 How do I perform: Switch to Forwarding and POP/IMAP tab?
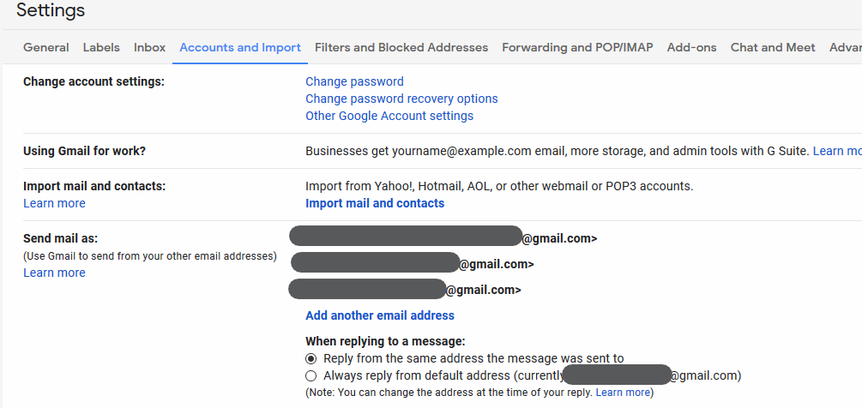(x=577, y=47)
